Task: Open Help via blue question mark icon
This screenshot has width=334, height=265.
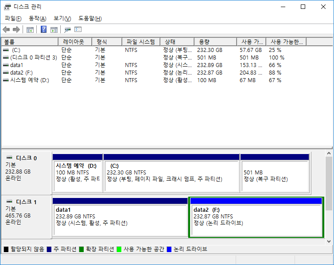Action: [x=44, y=30]
